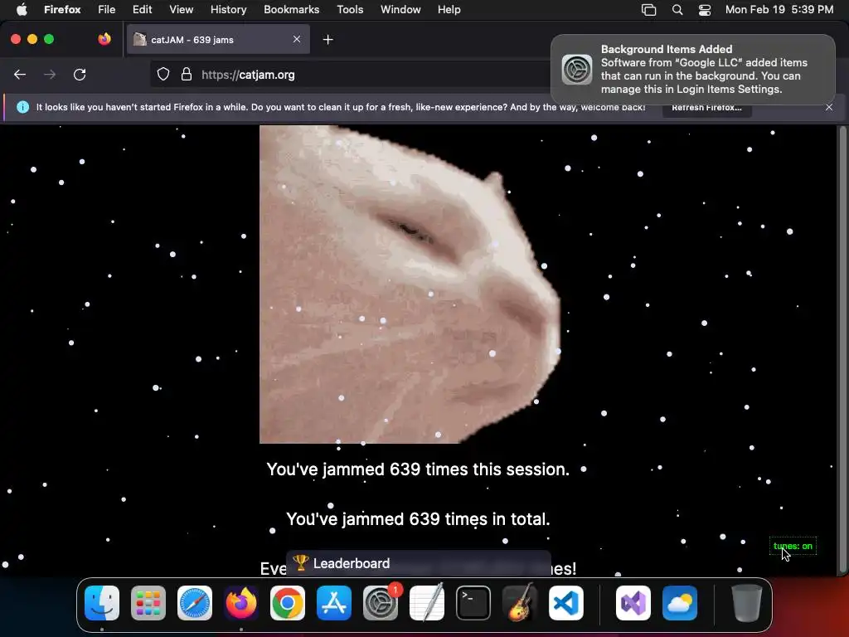This screenshot has height=637, width=849.
Task: Click the Background Items Added notification
Action: (693, 70)
